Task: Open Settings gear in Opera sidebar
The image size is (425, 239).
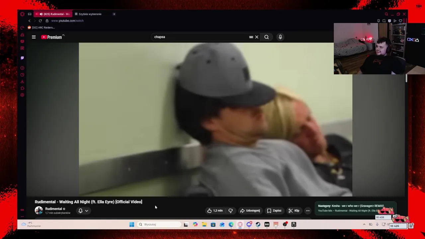Action: [22, 95]
